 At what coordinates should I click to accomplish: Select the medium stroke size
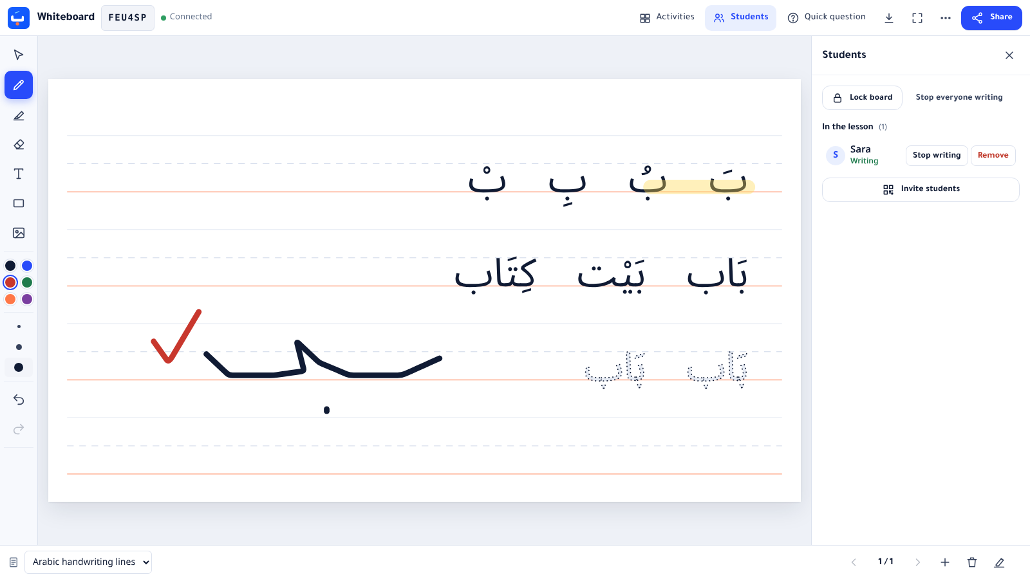click(x=19, y=347)
